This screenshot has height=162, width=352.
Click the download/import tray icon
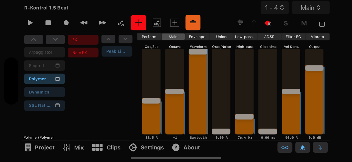pos(322,23)
